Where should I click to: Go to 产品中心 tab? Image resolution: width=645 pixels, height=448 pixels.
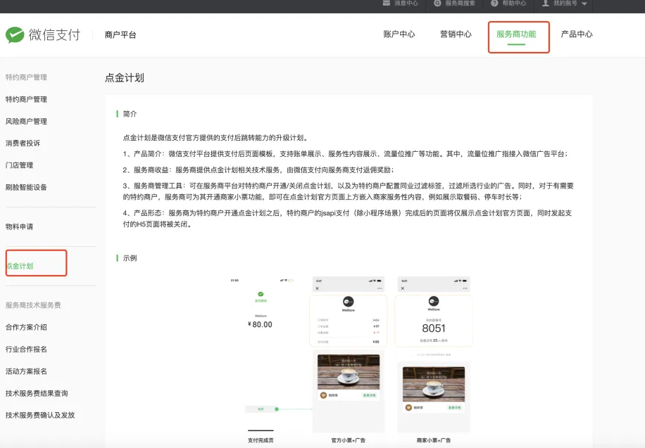pyautogui.click(x=576, y=34)
